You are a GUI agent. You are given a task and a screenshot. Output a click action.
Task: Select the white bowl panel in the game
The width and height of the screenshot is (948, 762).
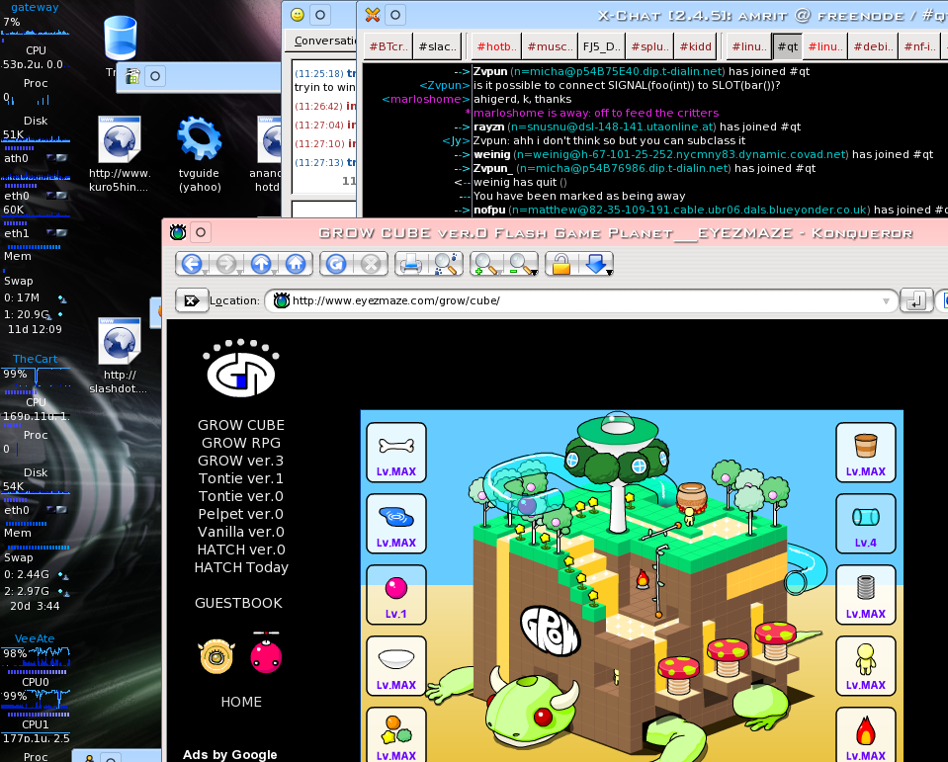coord(396,666)
